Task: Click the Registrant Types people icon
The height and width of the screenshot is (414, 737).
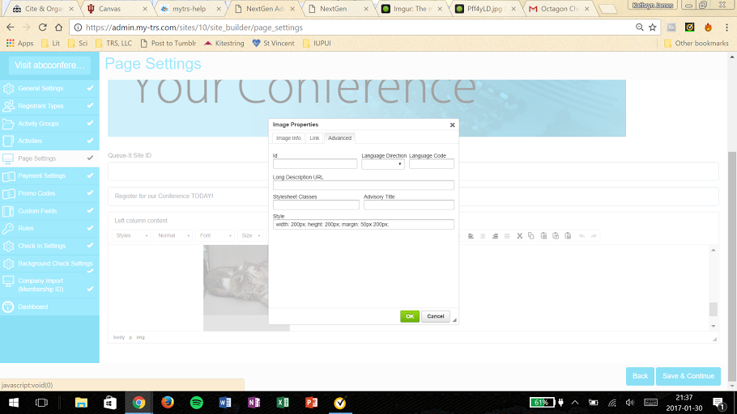Action: (x=9, y=106)
